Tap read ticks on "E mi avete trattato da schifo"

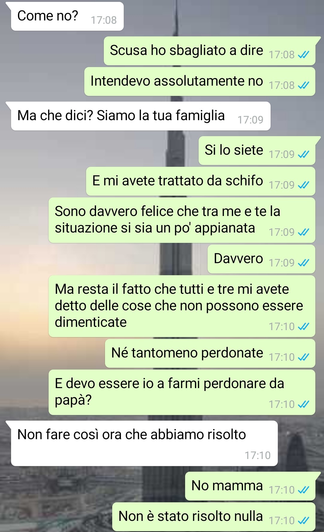[303, 185]
